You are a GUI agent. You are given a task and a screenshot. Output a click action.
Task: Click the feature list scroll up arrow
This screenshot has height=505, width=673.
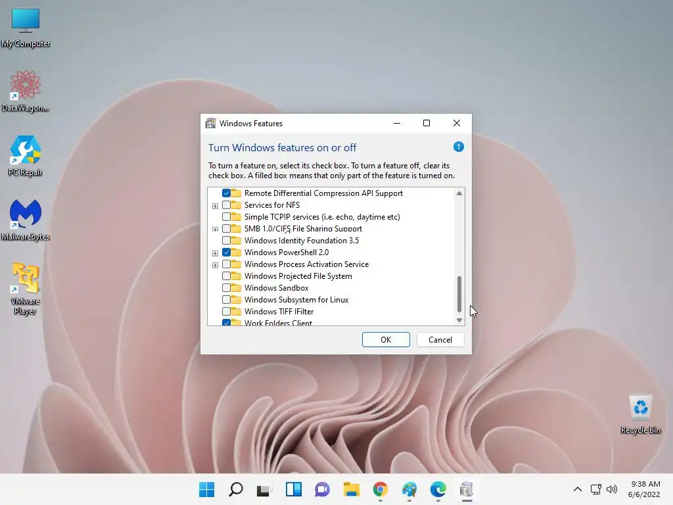[x=459, y=193]
